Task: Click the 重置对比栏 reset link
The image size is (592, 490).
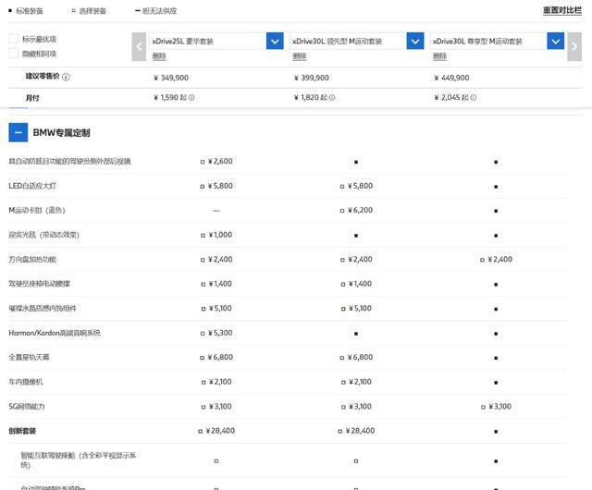Action: (x=562, y=10)
